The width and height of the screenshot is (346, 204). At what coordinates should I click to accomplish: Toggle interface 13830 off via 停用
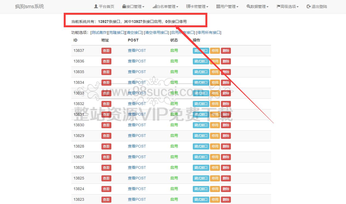pyautogui.click(x=215, y=125)
